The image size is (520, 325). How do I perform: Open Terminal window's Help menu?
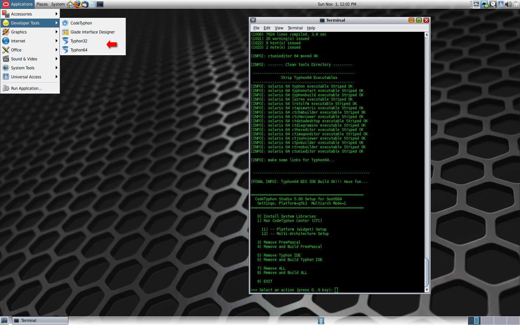(x=311, y=28)
